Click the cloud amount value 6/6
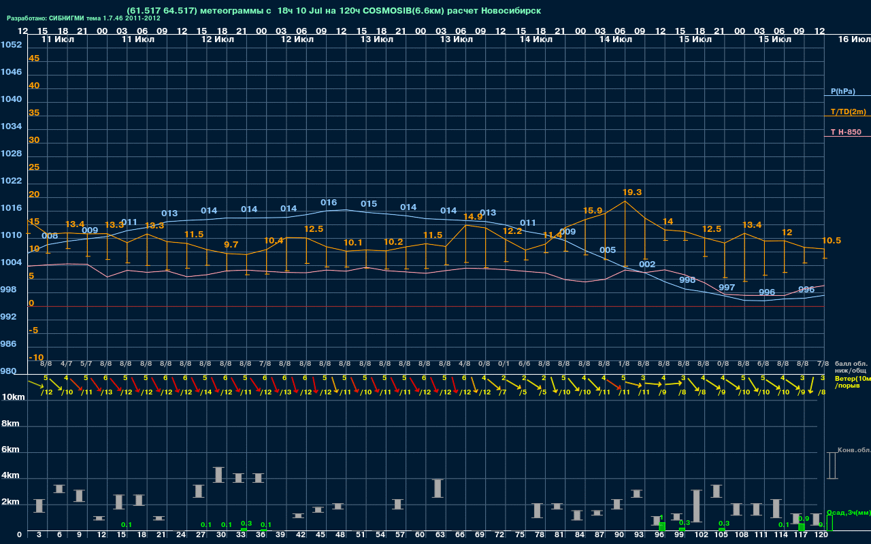 [x=524, y=364]
